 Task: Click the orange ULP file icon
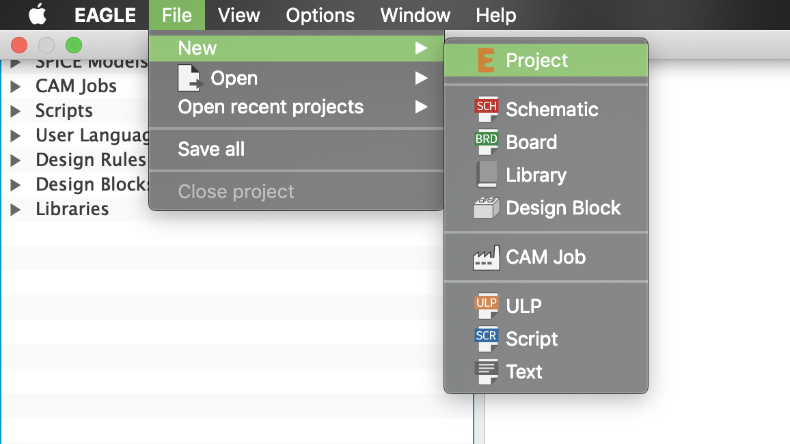click(486, 306)
